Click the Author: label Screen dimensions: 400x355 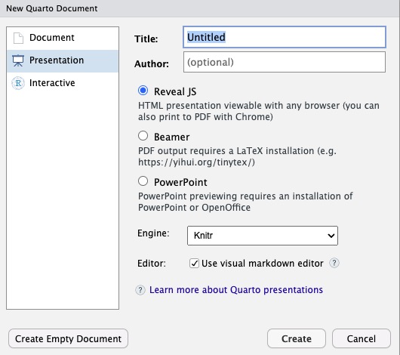pos(152,63)
